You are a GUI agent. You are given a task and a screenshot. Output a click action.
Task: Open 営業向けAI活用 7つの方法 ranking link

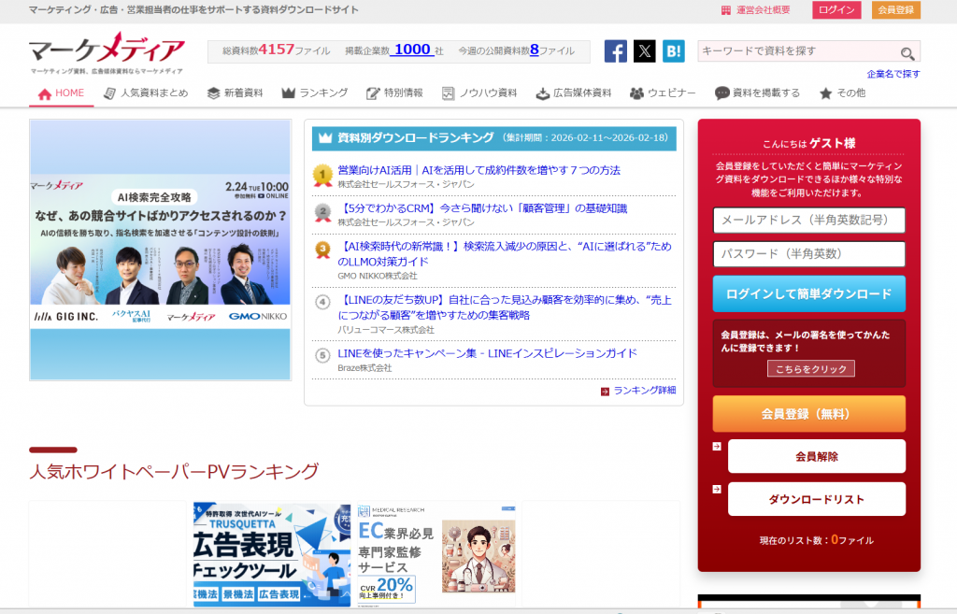point(479,170)
